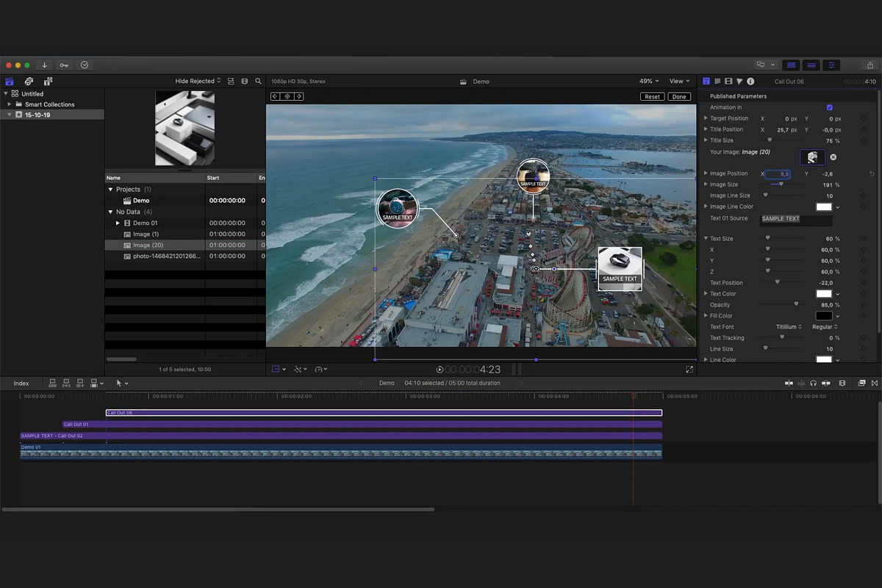This screenshot has height=588, width=882.
Task: Open the Info inspector icon
Action: point(750,81)
